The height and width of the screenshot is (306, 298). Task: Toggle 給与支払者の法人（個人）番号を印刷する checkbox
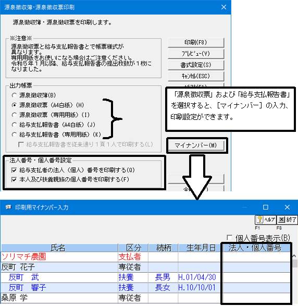coord(14,170)
